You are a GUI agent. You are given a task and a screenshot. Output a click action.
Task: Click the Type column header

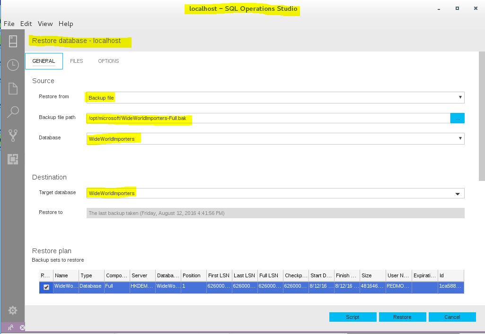tap(91, 275)
